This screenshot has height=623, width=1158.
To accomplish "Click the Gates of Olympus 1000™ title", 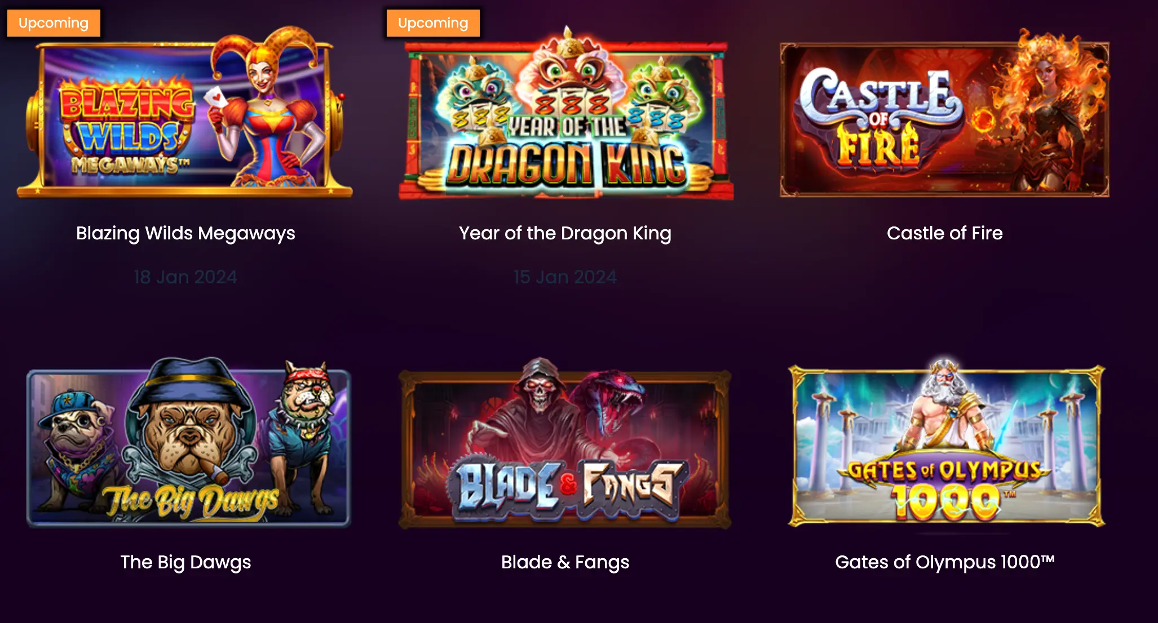I will point(945,562).
